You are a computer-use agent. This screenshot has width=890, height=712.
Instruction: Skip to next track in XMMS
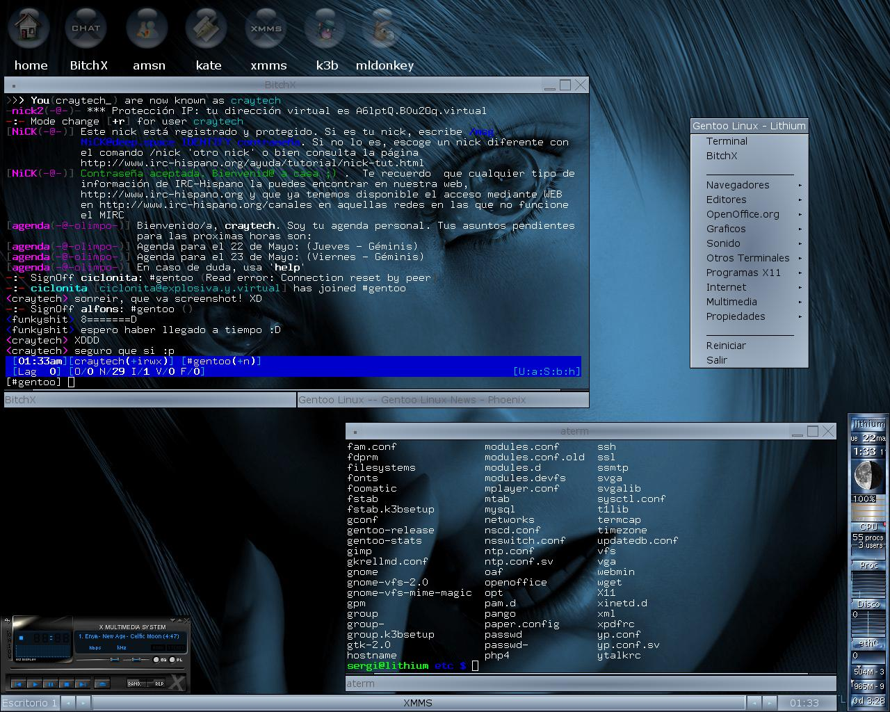pyautogui.click(x=83, y=684)
